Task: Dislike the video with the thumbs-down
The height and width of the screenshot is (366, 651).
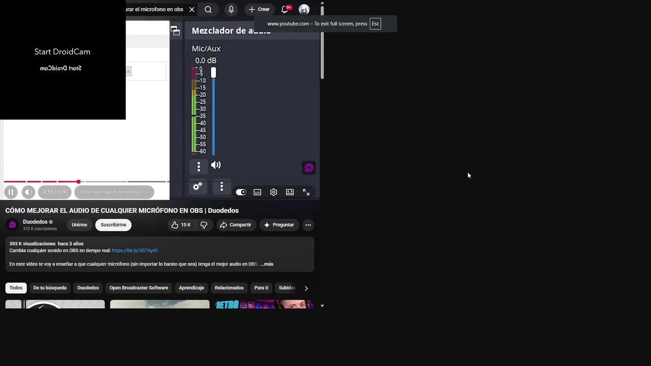Action: pyautogui.click(x=204, y=225)
